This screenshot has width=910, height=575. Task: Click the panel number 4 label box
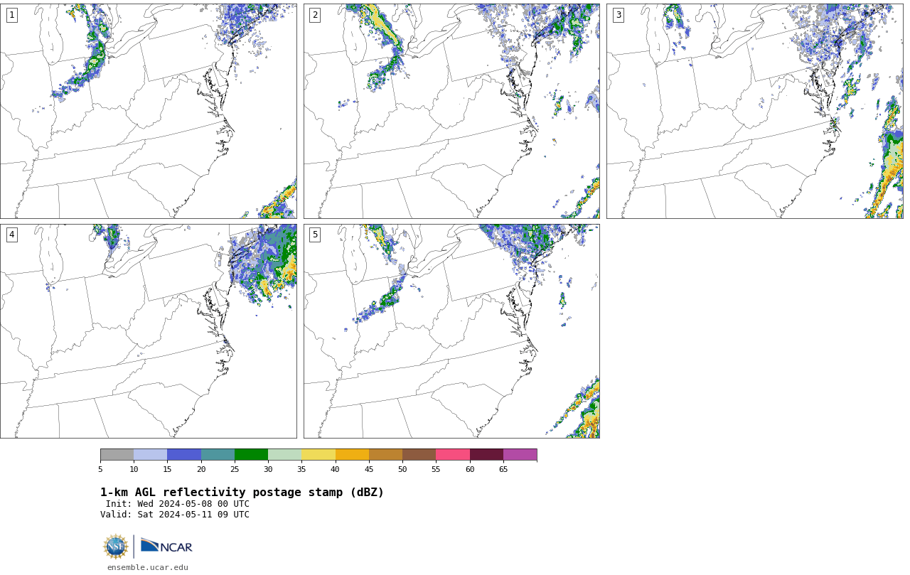(x=11, y=235)
